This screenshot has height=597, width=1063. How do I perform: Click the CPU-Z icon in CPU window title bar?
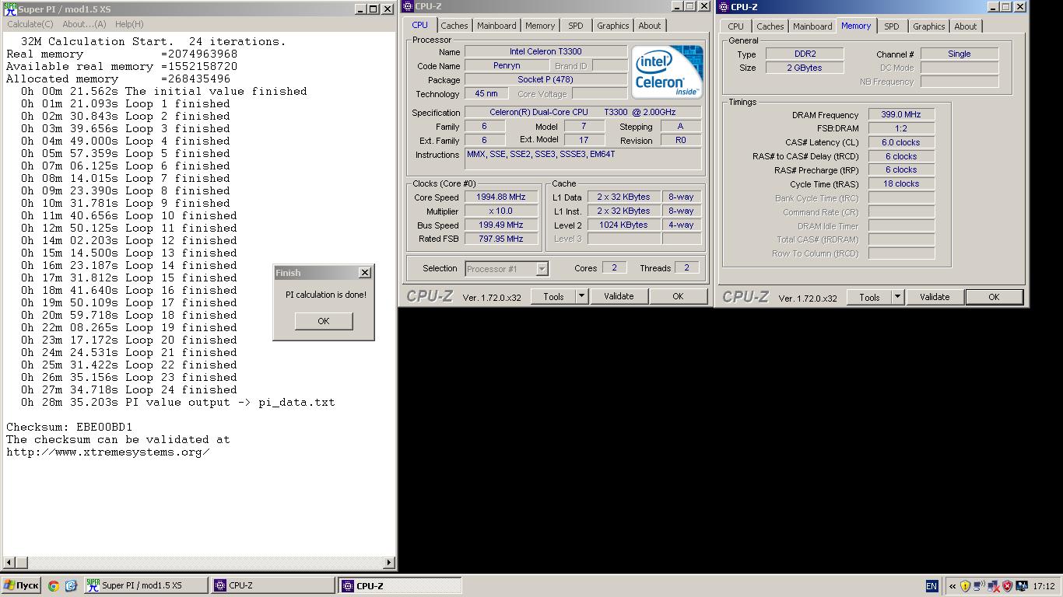408,6
